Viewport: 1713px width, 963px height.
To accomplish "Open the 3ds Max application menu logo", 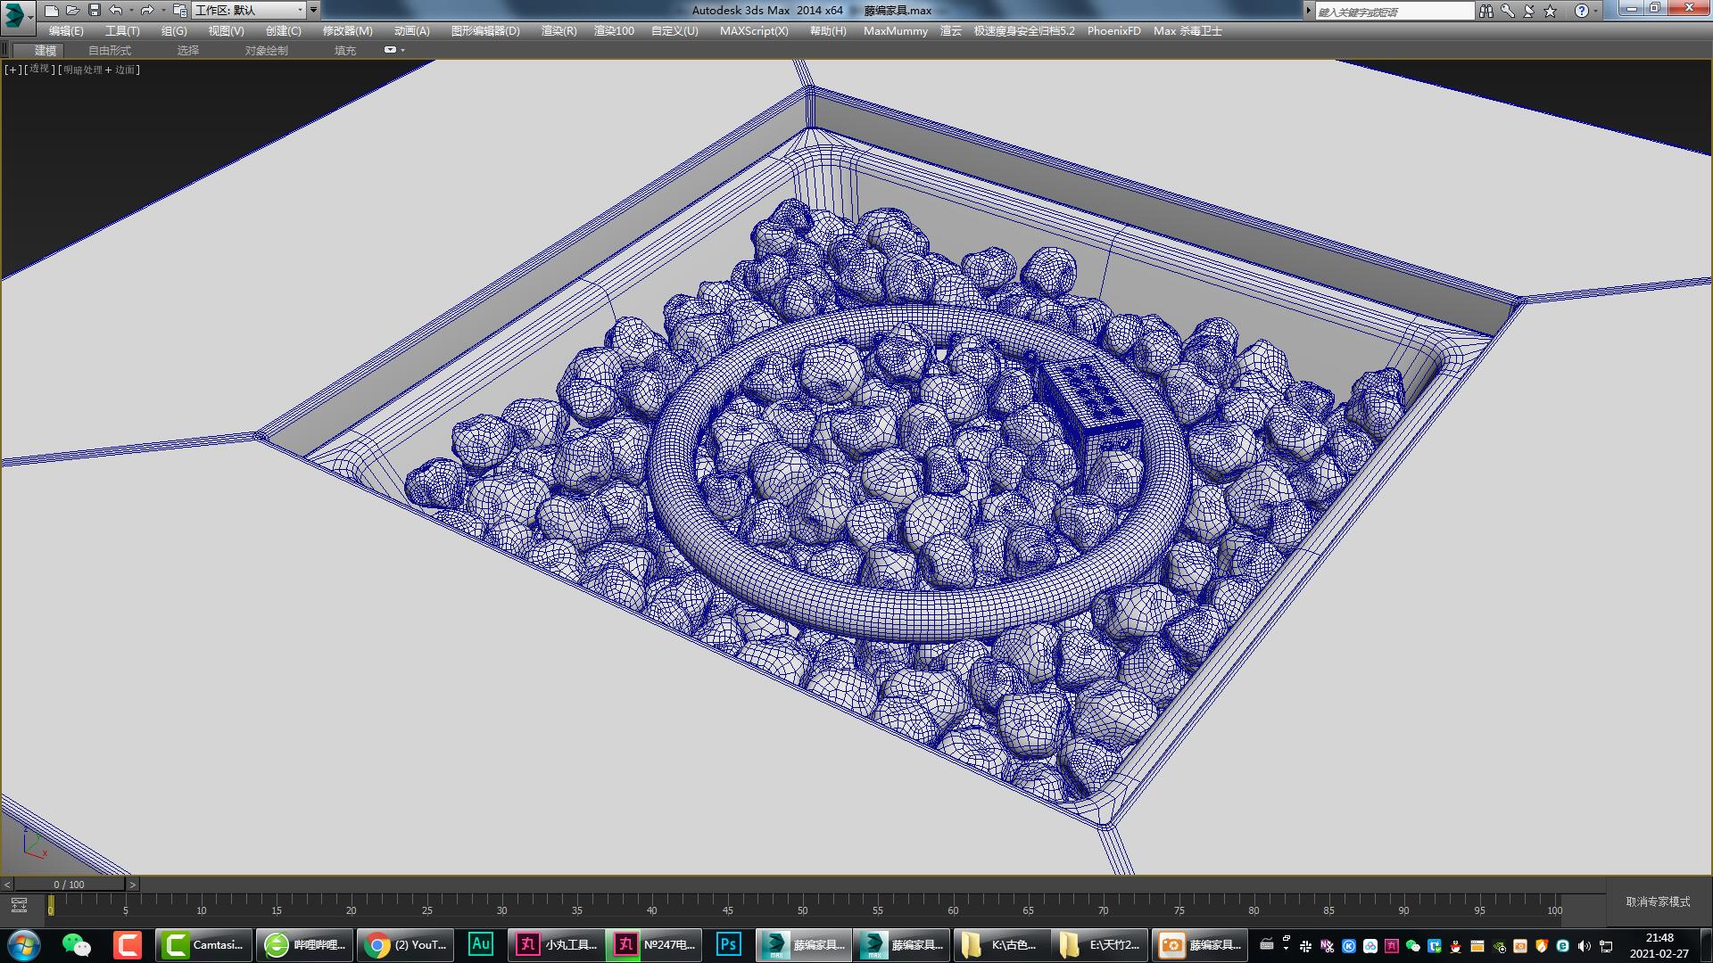I will [16, 14].
